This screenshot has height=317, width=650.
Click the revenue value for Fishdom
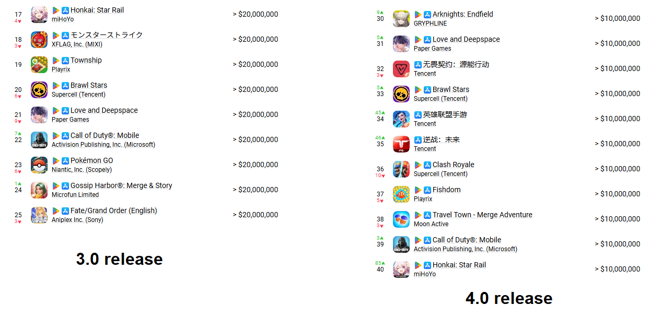[618, 194]
